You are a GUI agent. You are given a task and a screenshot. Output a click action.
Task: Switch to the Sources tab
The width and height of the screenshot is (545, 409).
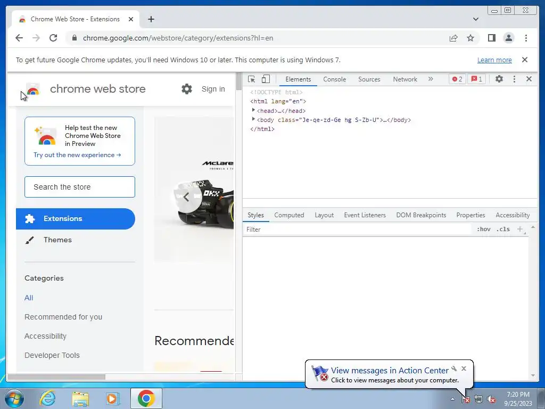point(369,79)
